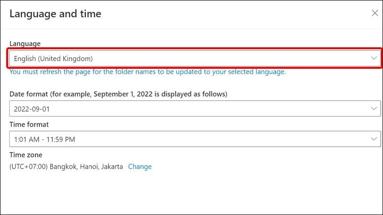
Task: Click the "2022-09-01" value text
Action: pyautogui.click(x=32, y=109)
